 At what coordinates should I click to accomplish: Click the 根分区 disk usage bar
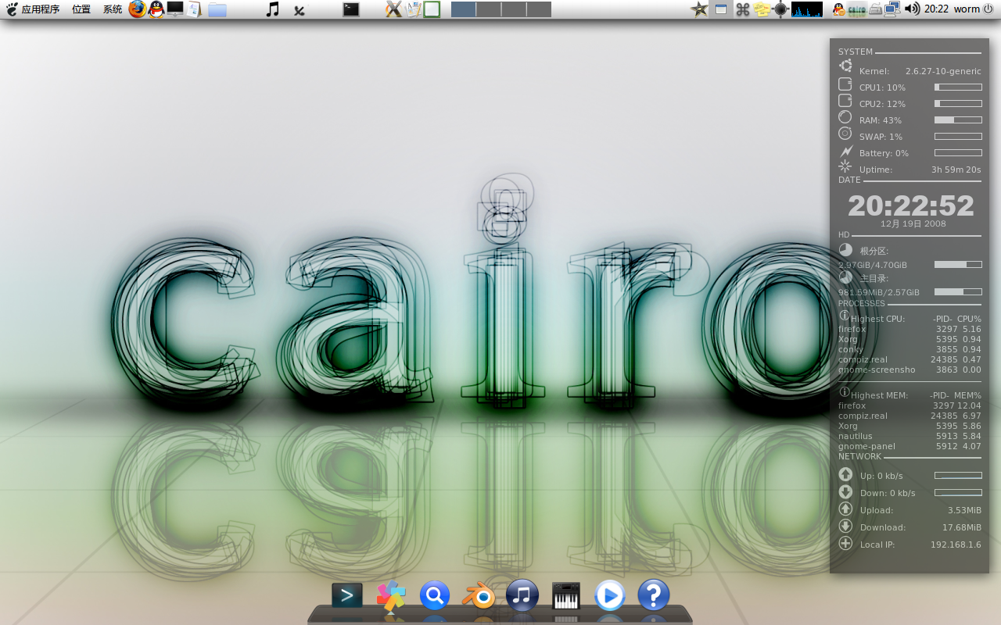(x=958, y=265)
